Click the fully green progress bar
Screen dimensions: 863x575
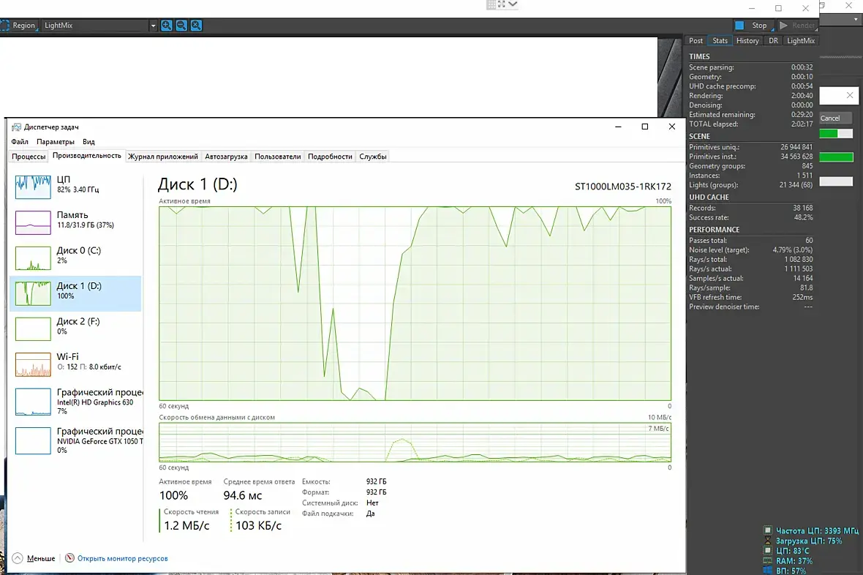coord(836,157)
